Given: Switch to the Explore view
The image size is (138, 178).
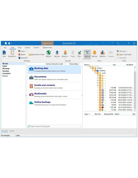Looking at the screenshot, I should pyautogui.click(x=87, y=54).
